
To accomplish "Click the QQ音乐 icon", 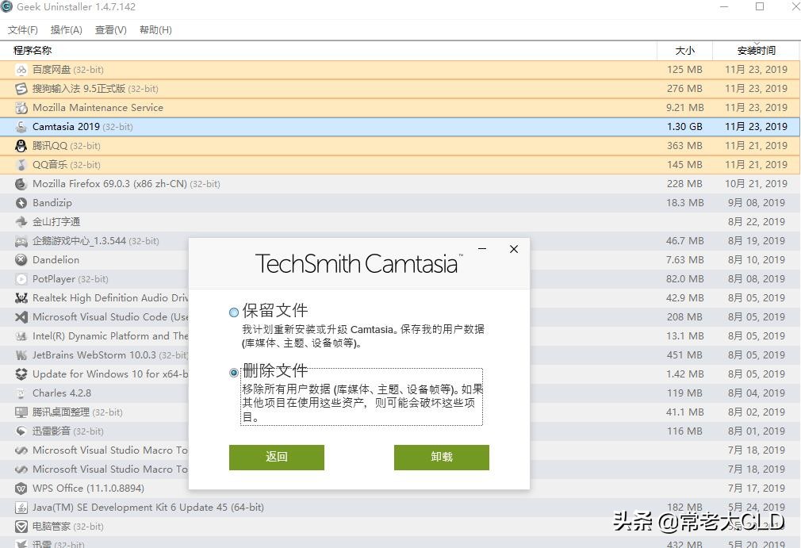I will click(x=21, y=165).
